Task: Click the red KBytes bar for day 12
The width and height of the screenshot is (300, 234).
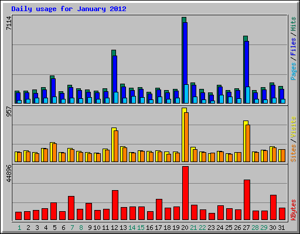Action: point(115,205)
